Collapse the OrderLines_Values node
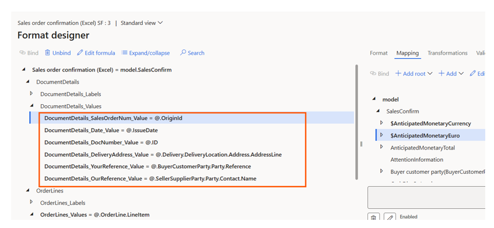This screenshot has width=494, height=228. tap(31, 215)
